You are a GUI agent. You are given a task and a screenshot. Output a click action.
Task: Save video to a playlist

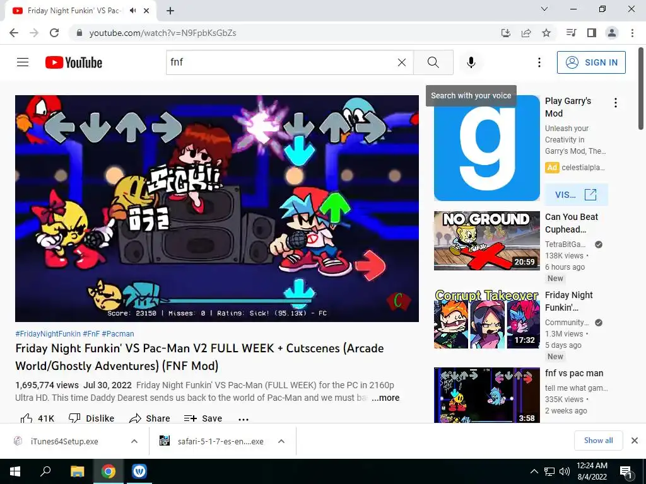(203, 418)
